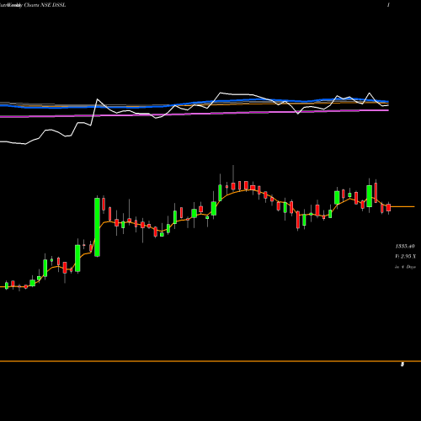
Task: Click the 'Charts NSE DSSL' title text
Action: click(45, 5)
